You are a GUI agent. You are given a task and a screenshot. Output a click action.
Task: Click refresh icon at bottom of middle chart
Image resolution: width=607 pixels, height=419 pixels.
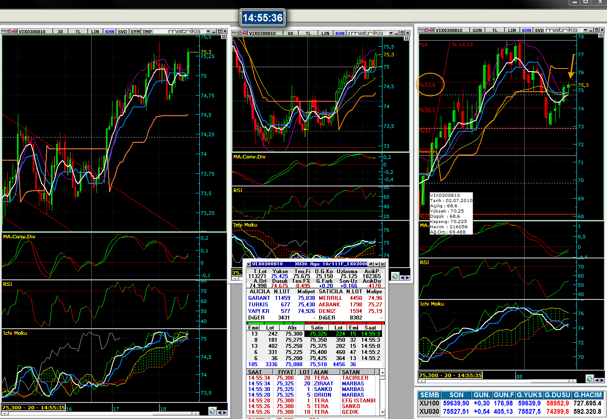click(x=395, y=276)
